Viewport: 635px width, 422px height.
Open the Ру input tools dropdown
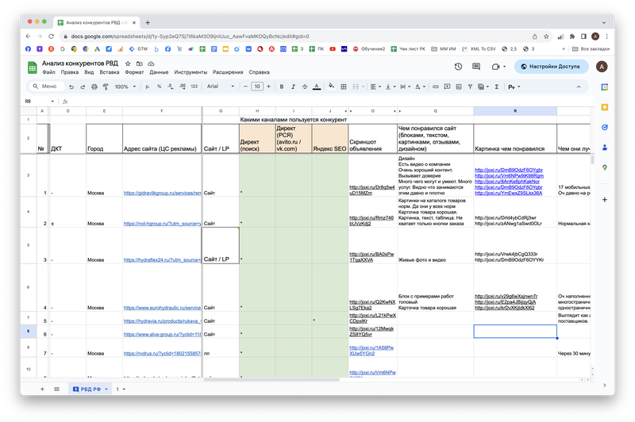[514, 86]
